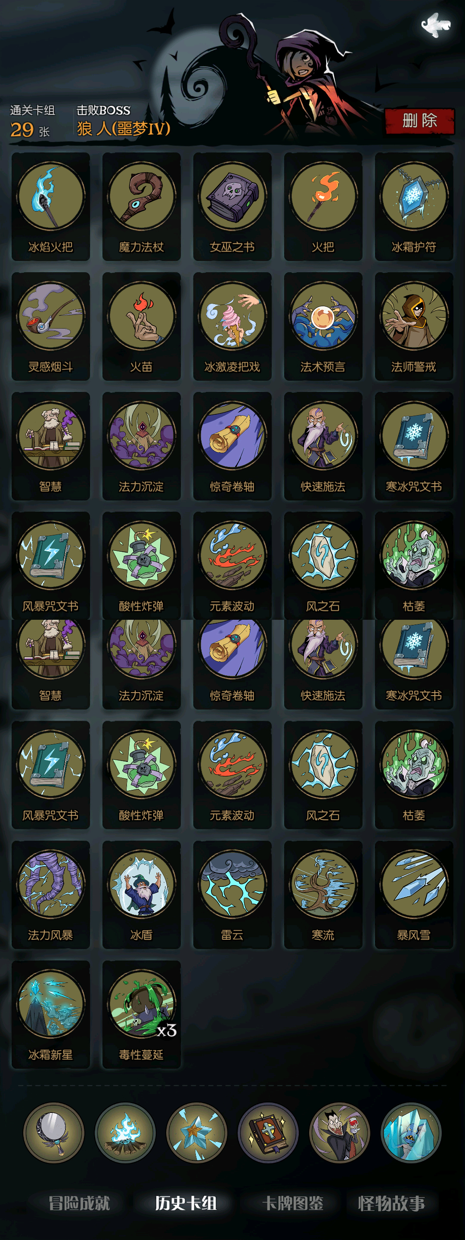Open the vampire blessing icon

339,1133
